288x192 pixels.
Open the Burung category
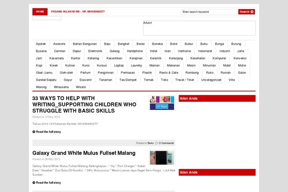(x=236, y=44)
